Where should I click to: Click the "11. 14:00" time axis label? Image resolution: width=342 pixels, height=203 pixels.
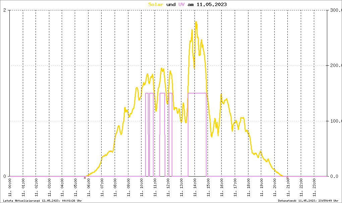tap(195, 187)
